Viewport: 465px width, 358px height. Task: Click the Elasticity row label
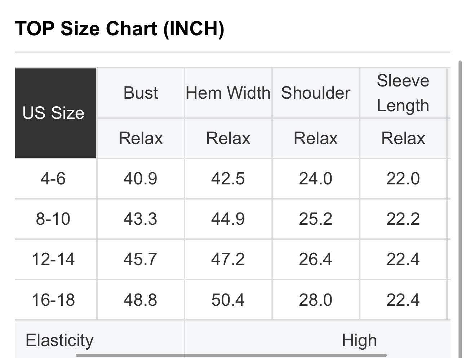point(59,340)
